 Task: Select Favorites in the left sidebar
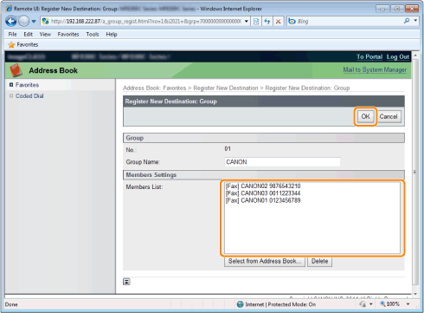point(27,85)
